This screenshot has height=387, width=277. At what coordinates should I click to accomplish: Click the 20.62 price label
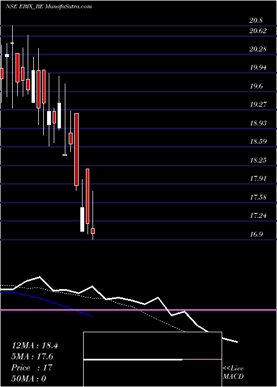coord(258,31)
